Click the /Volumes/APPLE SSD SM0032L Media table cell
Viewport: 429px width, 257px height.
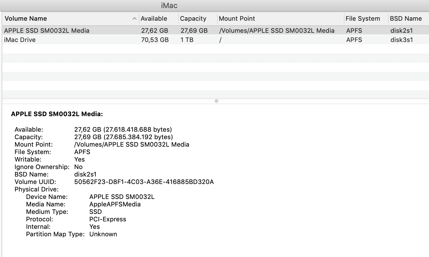click(277, 30)
